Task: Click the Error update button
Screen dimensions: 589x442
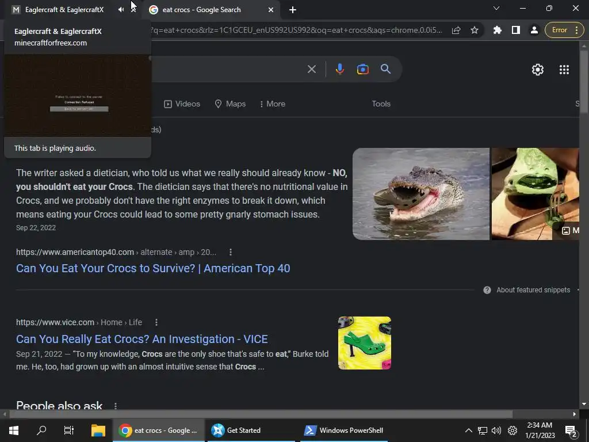Action: [559, 30]
